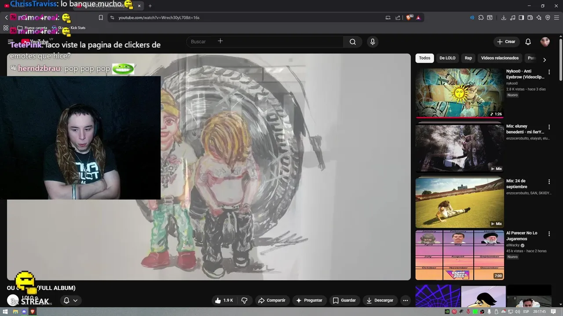The image size is (563, 316).
Task: Open the Crear create menu
Action: pyautogui.click(x=506, y=42)
